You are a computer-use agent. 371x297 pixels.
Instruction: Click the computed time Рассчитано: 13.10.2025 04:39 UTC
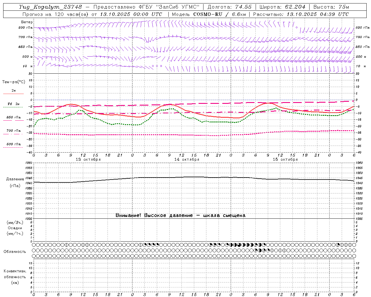pos(301,14)
